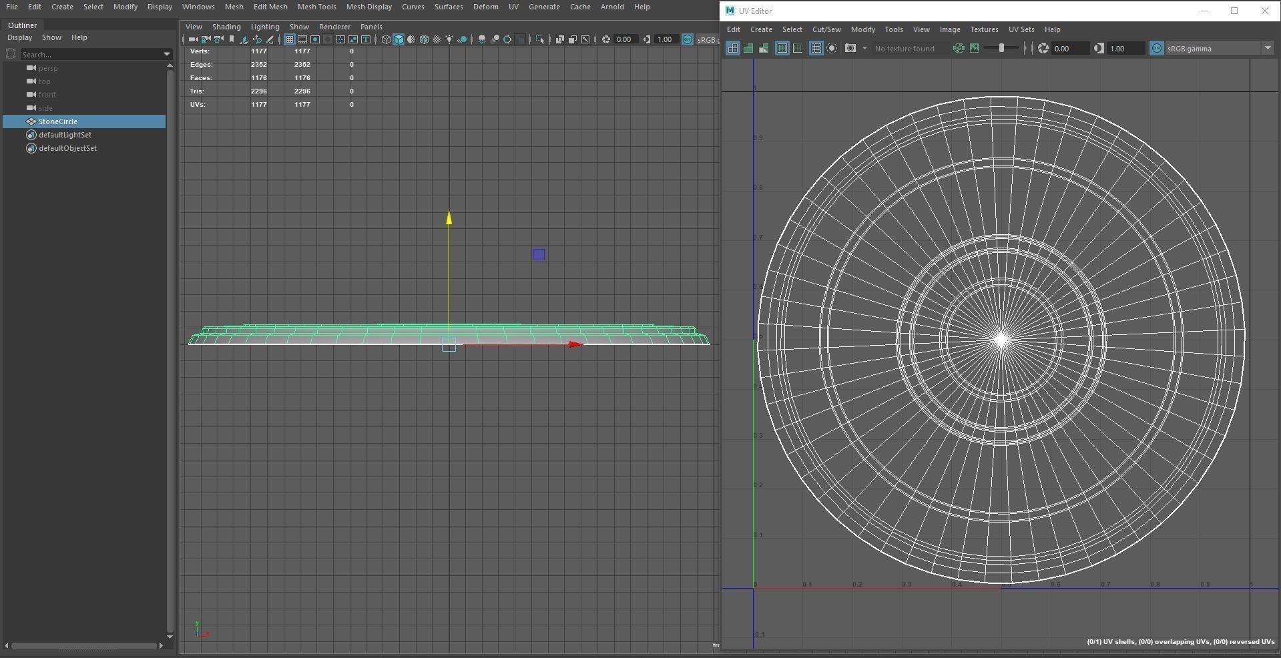
Task: Toggle the UV Editor Grid icon
Action: coord(816,48)
